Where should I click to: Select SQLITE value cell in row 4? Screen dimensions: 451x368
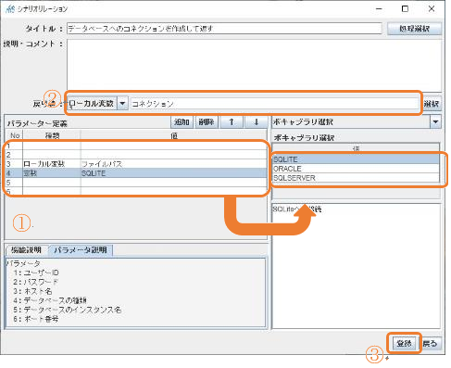pos(174,173)
